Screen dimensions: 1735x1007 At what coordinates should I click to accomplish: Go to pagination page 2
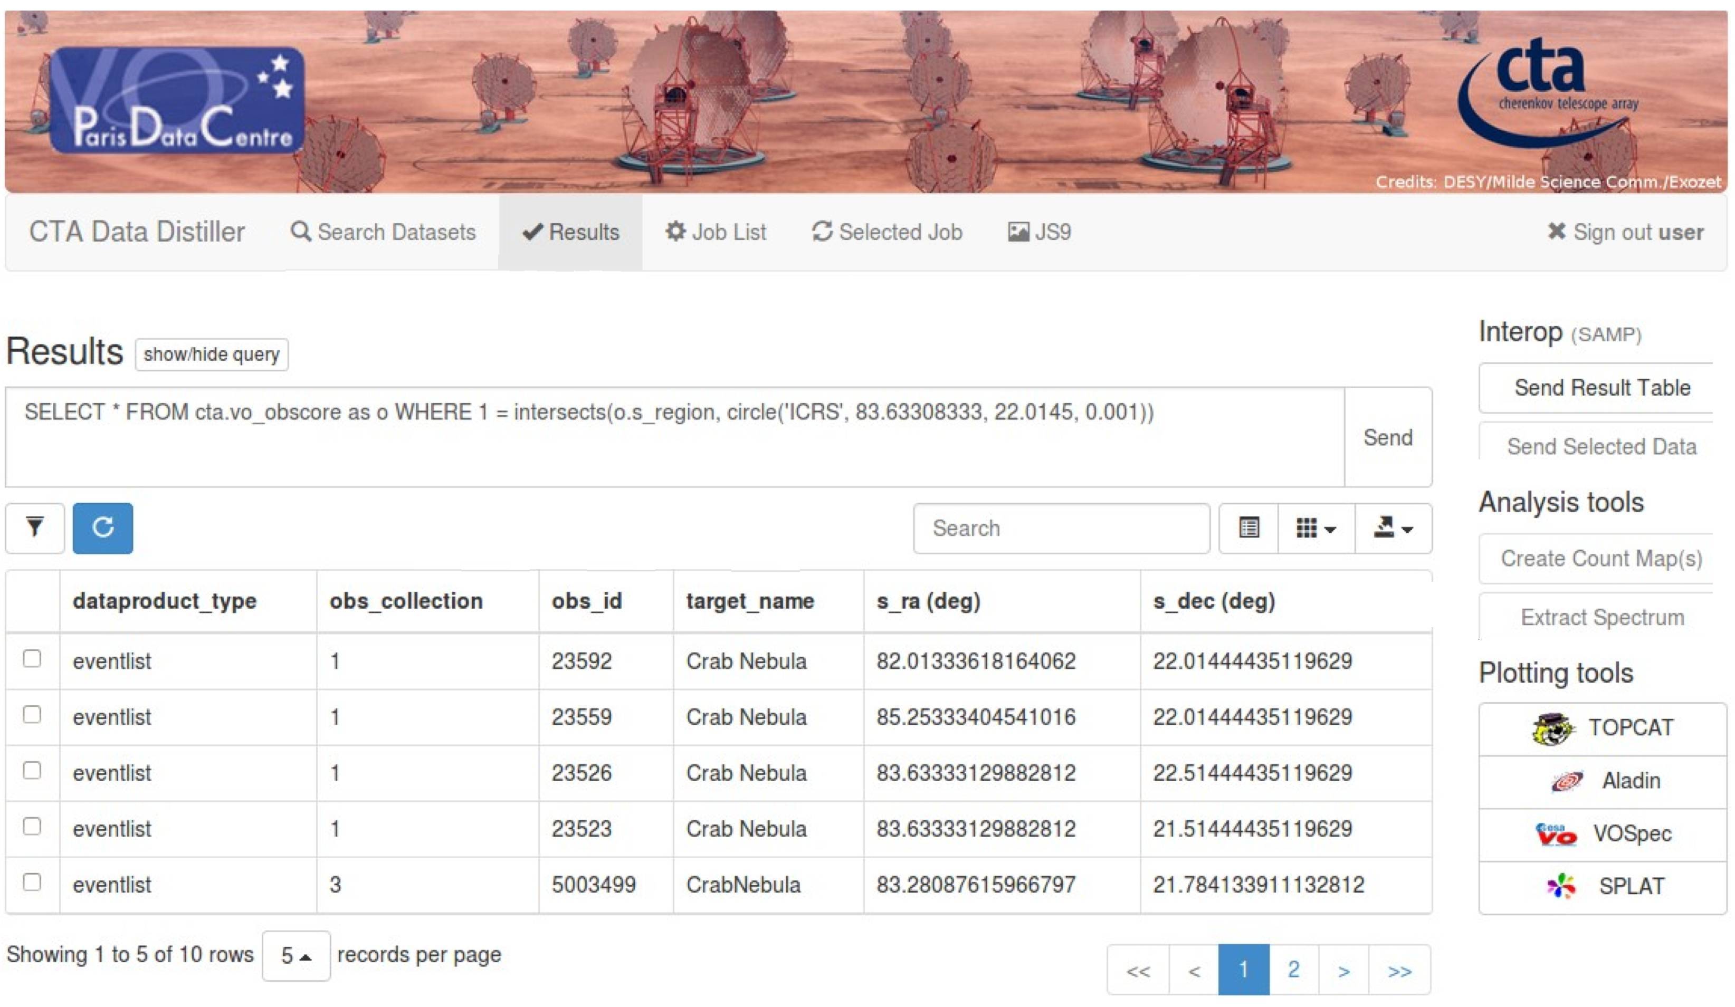1294,971
